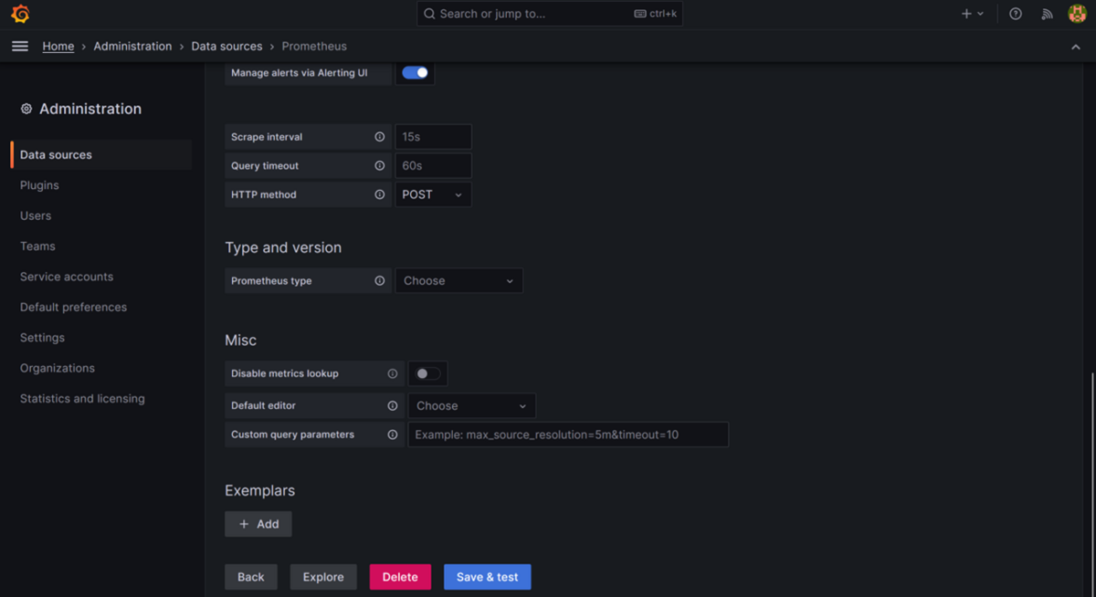Click the Query timeout info icon
Image resolution: width=1096 pixels, height=597 pixels.
click(x=380, y=166)
